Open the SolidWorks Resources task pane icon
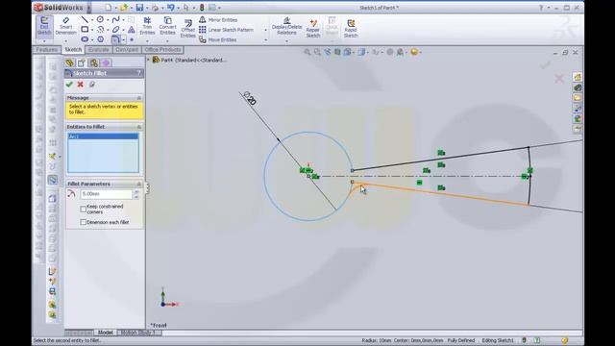Image resolution: width=615 pixels, height=346 pixels. [x=578, y=77]
